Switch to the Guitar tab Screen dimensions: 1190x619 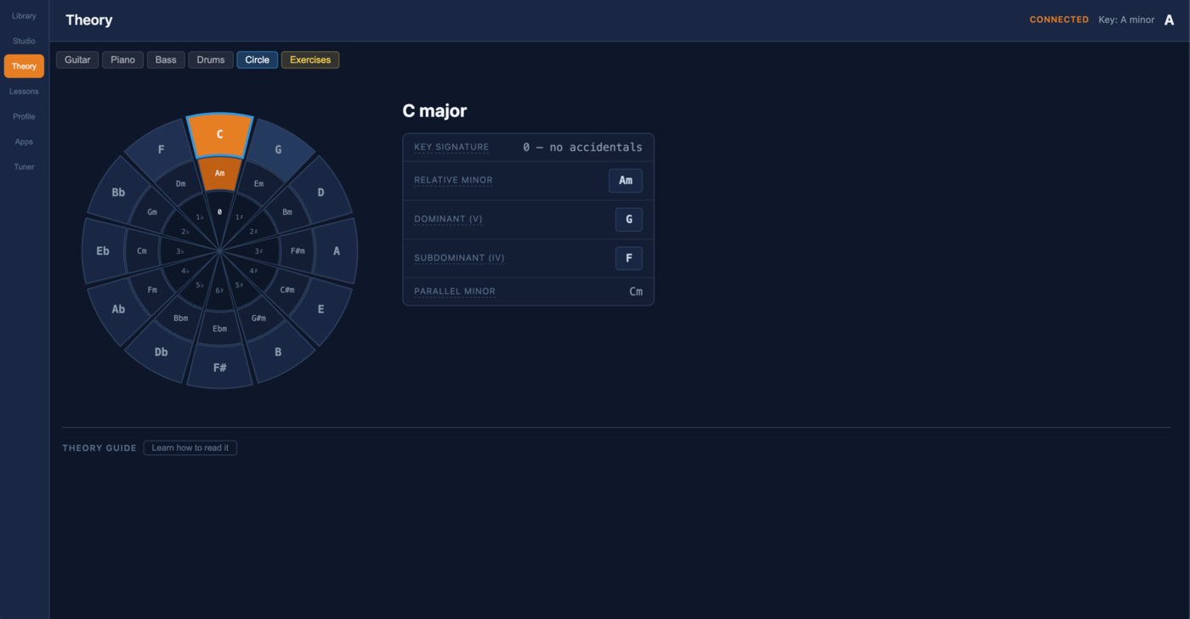(77, 59)
